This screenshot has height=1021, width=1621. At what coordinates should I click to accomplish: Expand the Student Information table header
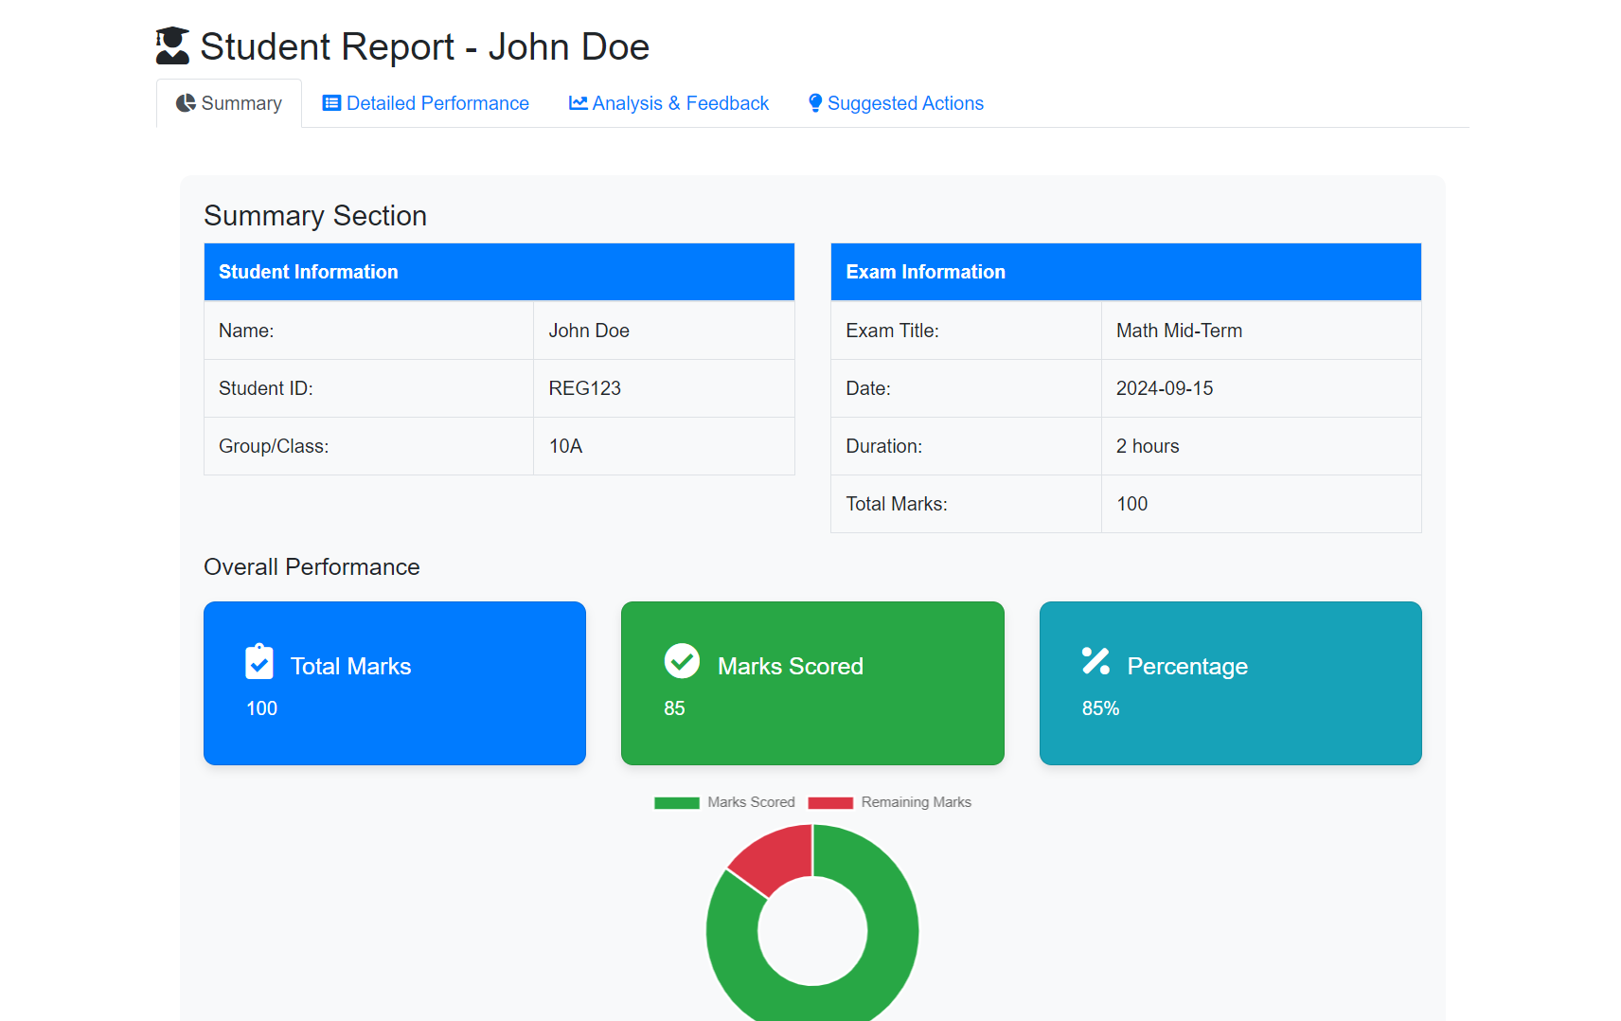point(308,272)
